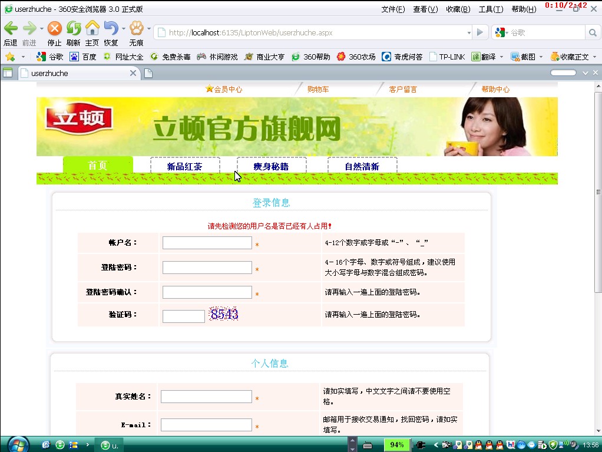Open the 奇虎问答 bookmark
602x452 pixels.
coord(402,57)
